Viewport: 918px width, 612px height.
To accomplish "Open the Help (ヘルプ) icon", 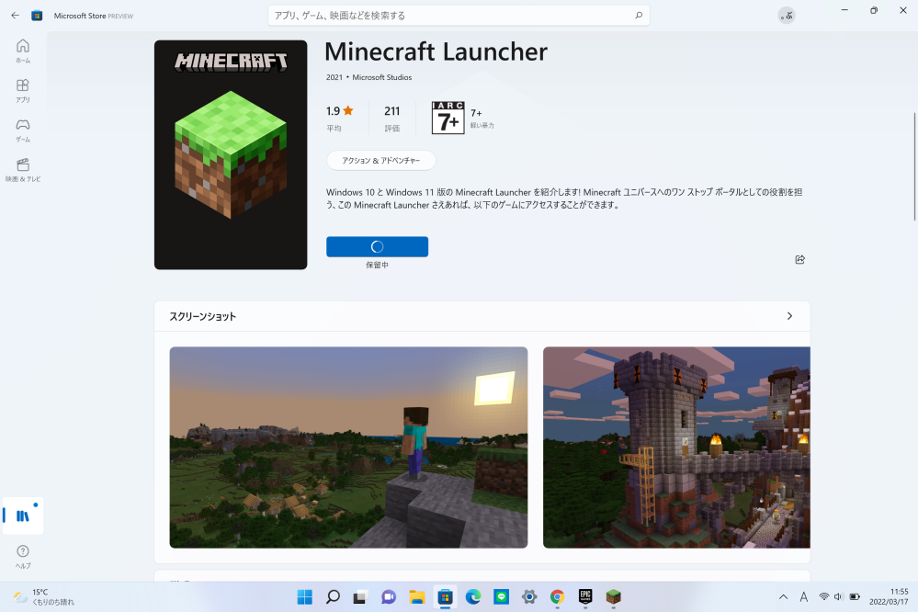I will click(x=23, y=556).
